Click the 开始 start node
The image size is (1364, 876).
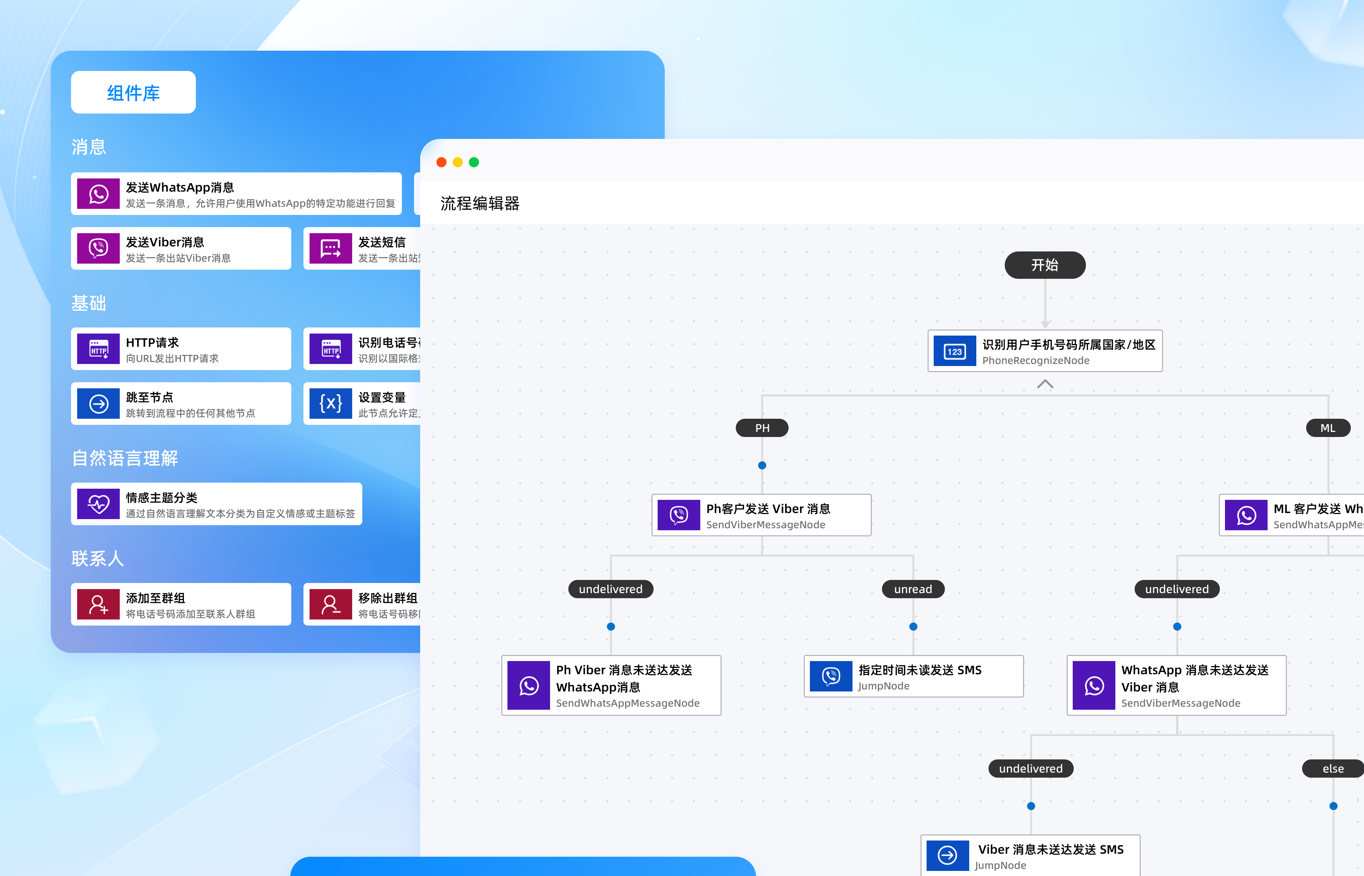[1045, 265]
